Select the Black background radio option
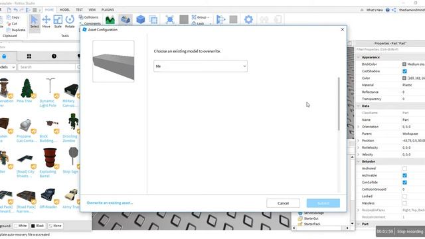The image size is (425, 239). tap(38, 226)
